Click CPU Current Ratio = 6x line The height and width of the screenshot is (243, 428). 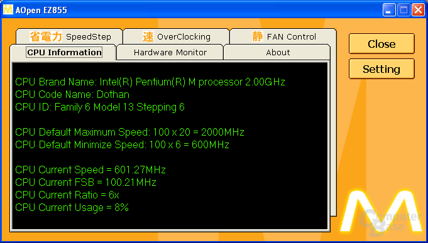(x=67, y=195)
